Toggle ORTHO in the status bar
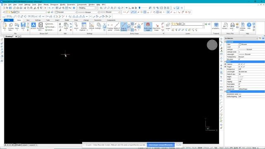Viewport: 265px width, 149px height. tap(188, 148)
